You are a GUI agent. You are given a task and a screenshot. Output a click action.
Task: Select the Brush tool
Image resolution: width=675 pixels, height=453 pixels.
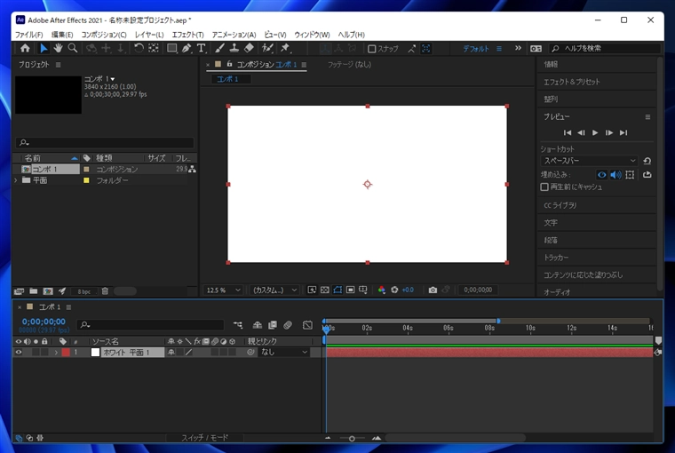[x=219, y=48]
